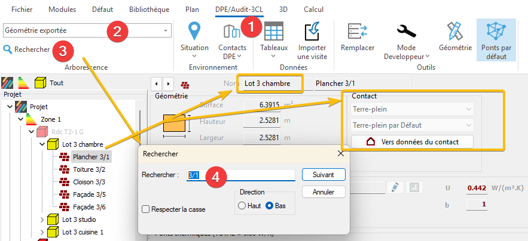Click Vers données du contact button

click(x=412, y=142)
